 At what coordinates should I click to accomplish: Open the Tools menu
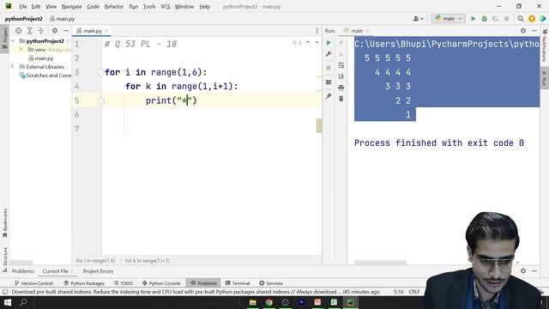149,7
